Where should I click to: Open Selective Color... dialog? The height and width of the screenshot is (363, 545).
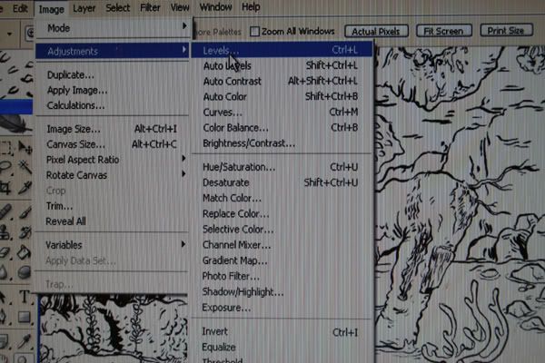(x=282, y=230)
